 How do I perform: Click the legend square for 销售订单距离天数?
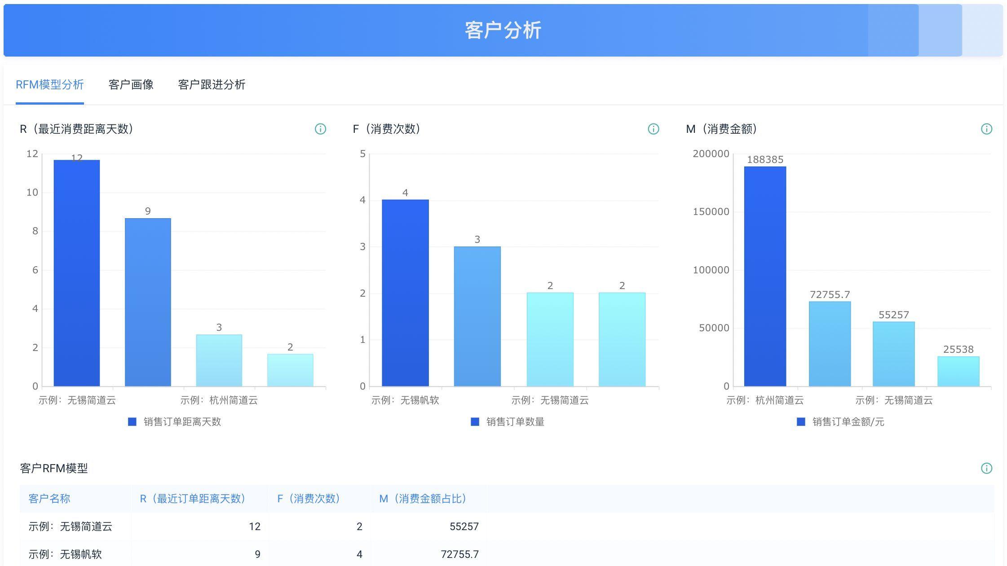pos(132,421)
